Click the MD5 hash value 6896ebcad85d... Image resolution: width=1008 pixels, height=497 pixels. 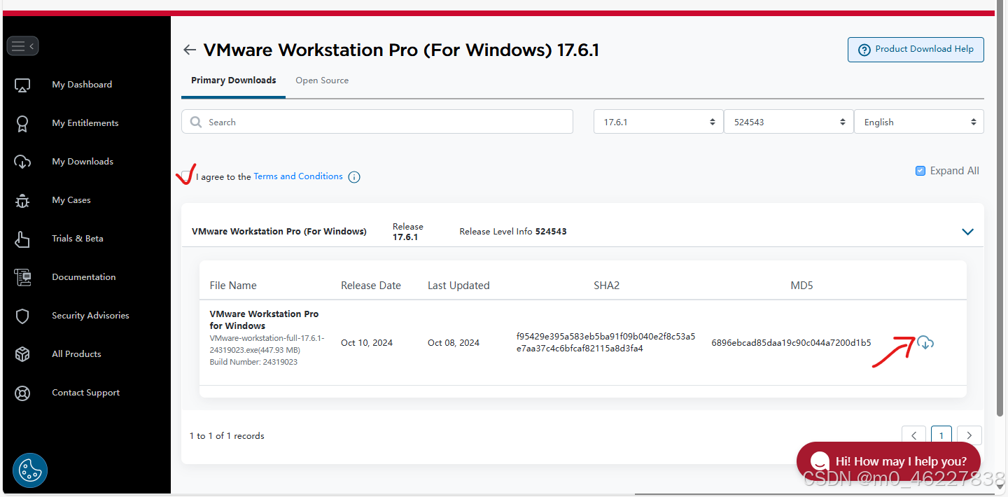[x=791, y=343]
